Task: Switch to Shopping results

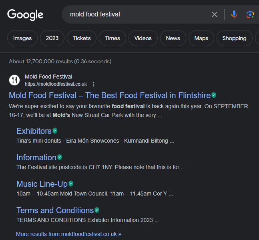Action: point(235,38)
